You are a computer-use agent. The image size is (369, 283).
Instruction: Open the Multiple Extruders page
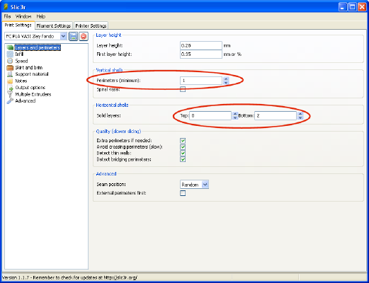[33, 94]
